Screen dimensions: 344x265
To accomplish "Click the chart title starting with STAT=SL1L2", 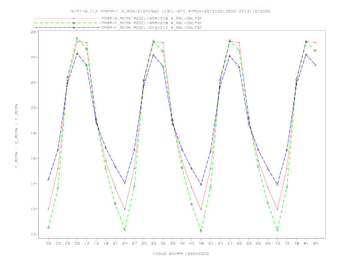I will (171, 11).
